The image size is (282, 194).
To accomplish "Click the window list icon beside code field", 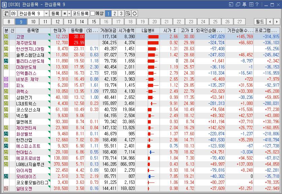I will click(6, 13).
